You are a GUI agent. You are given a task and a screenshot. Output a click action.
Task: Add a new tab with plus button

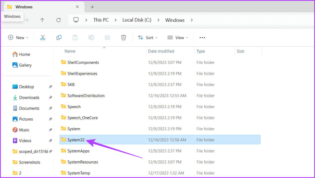pyautogui.click(x=92, y=7)
